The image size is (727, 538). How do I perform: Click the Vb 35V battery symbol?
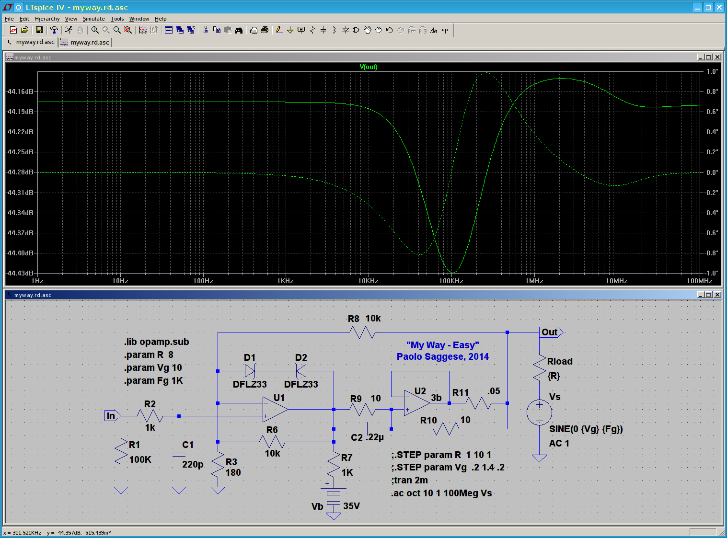(334, 498)
